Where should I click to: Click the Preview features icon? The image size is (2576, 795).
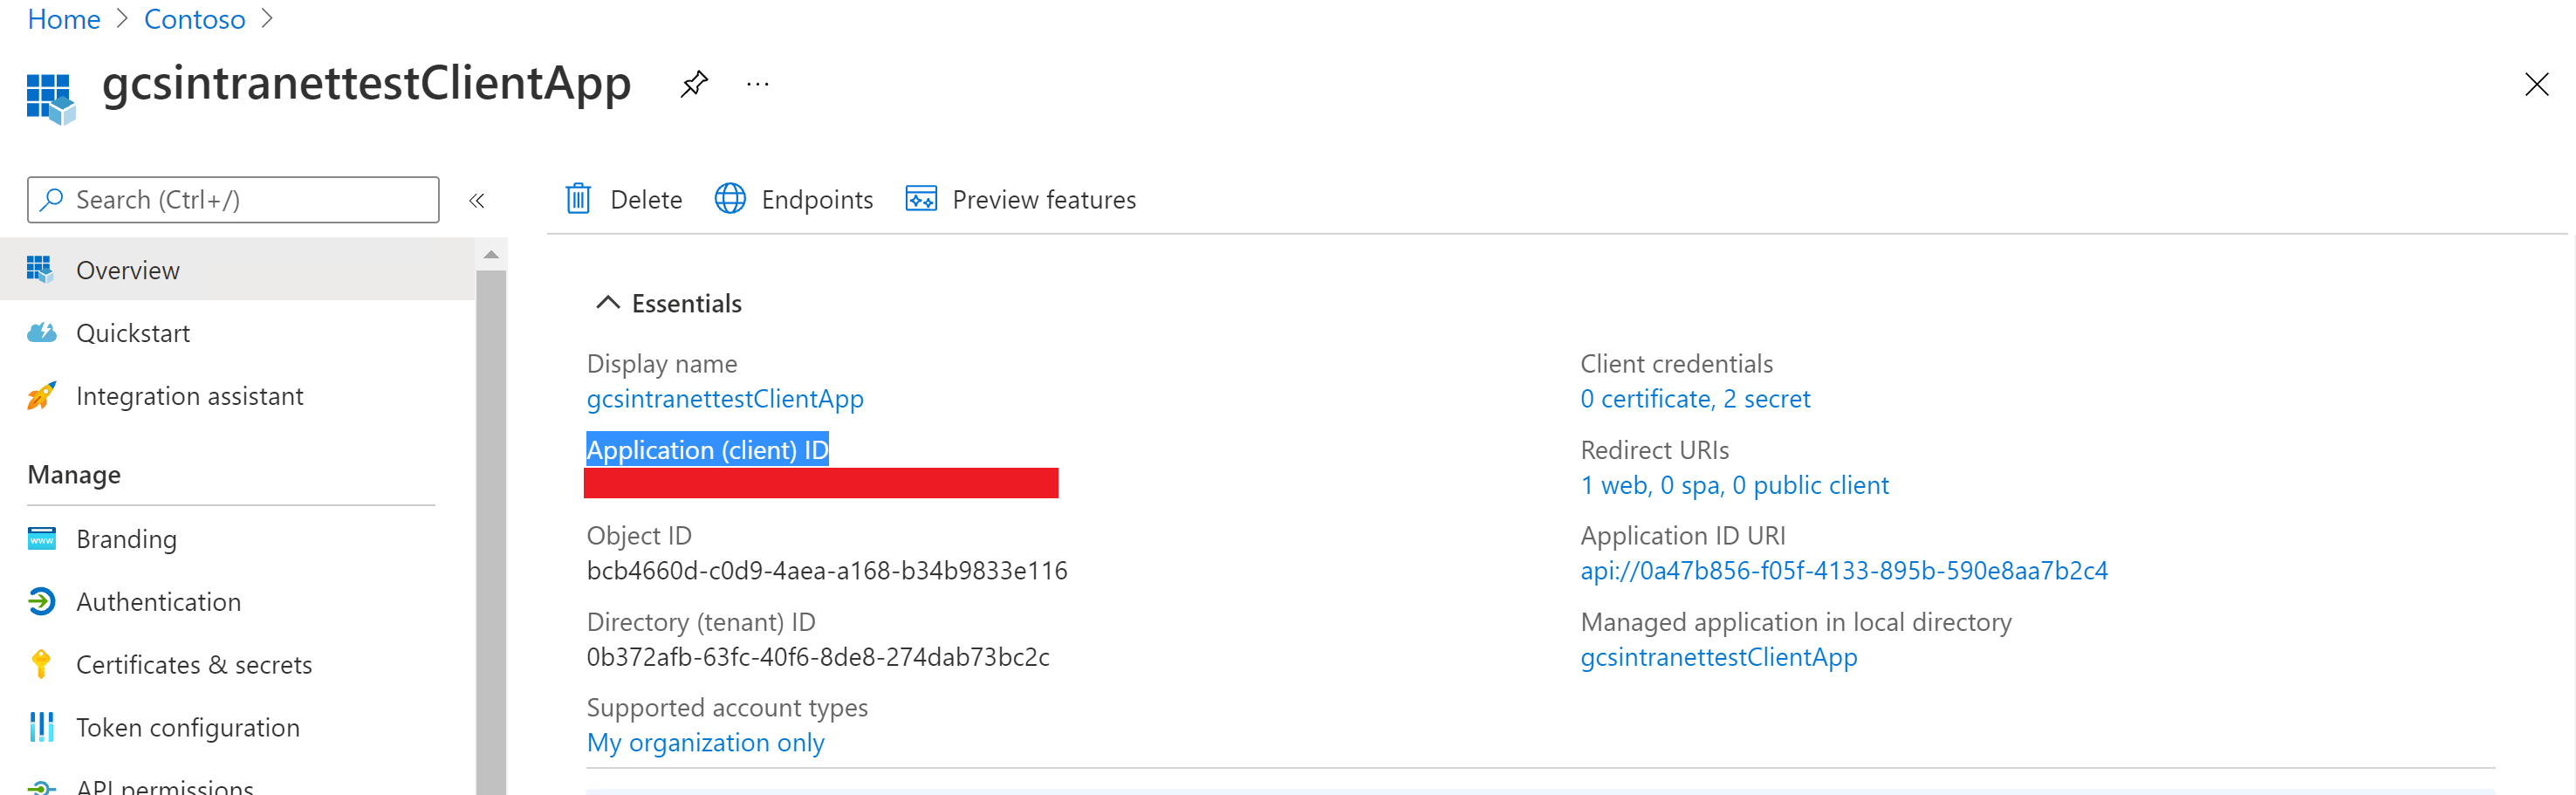921,199
